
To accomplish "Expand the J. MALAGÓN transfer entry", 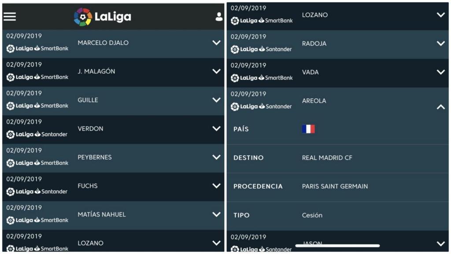I will [x=215, y=71].
